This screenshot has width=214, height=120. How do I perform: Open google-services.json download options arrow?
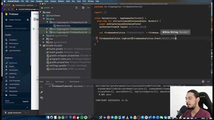click(25, 113)
